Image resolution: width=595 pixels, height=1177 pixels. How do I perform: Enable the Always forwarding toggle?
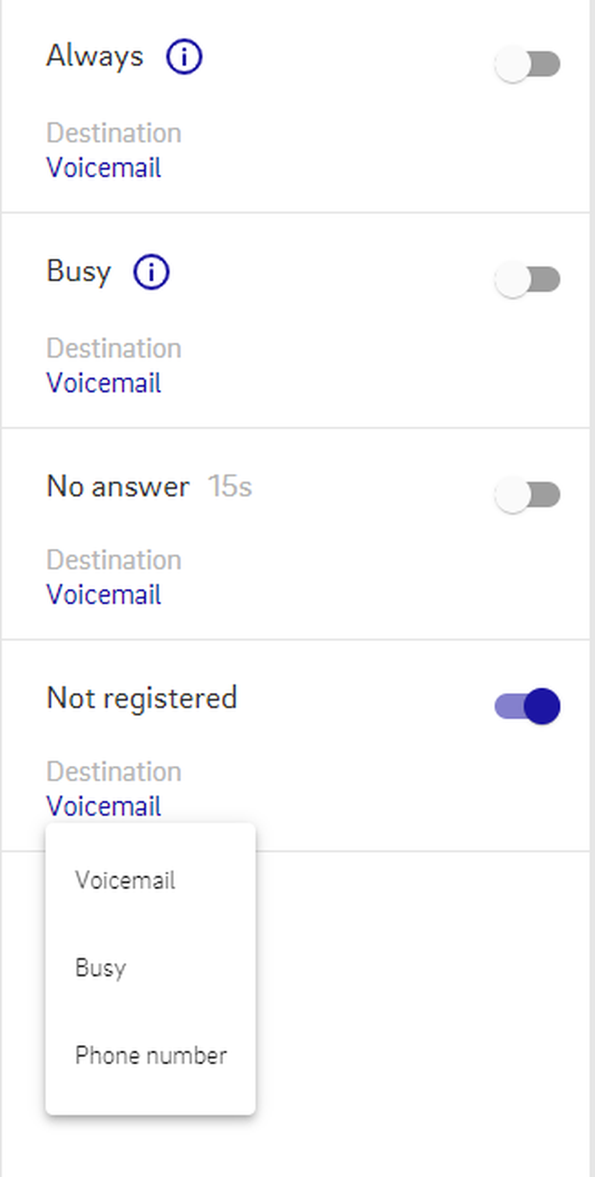[527, 64]
